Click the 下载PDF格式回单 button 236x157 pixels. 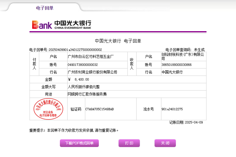click(x=79, y=143)
